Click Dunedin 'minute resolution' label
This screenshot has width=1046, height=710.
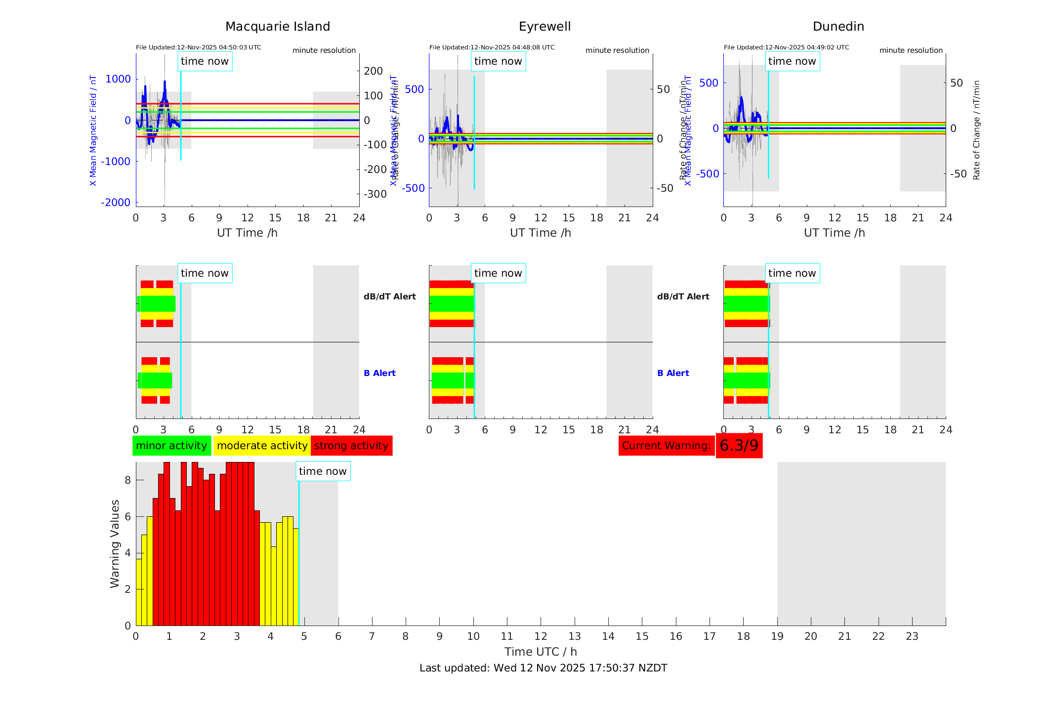point(911,50)
